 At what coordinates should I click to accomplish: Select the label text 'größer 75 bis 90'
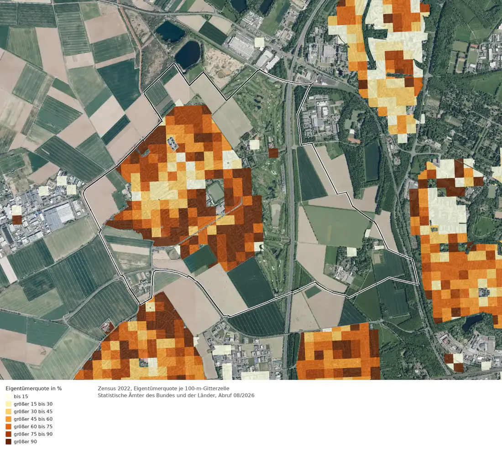click(x=33, y=434)
